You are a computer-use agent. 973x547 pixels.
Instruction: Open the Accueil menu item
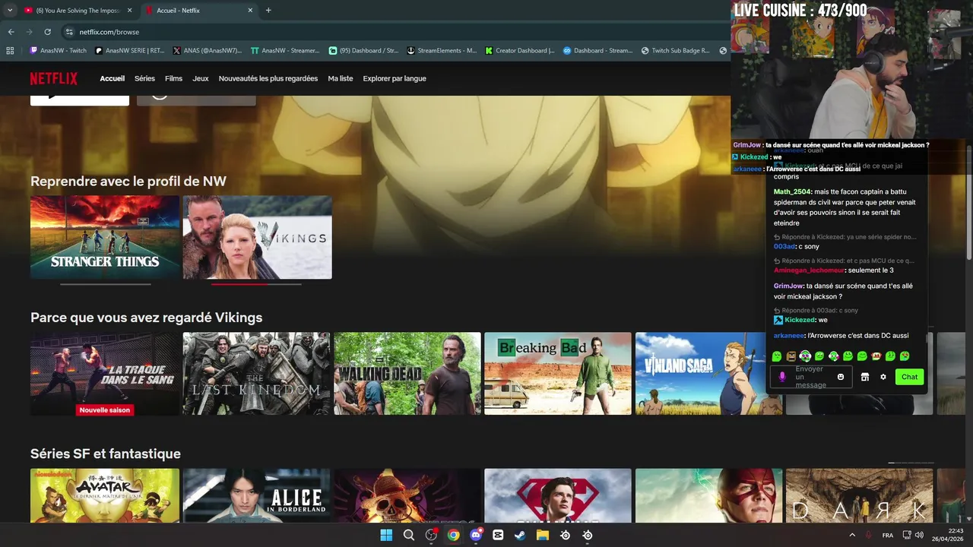click(112, 78)
